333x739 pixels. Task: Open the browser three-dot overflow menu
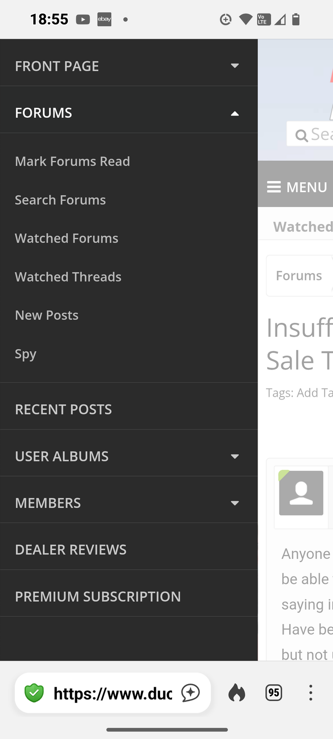(x=310, y=693)
